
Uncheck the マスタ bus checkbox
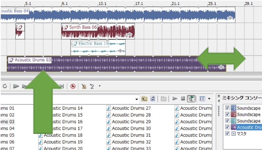(227, 133)
